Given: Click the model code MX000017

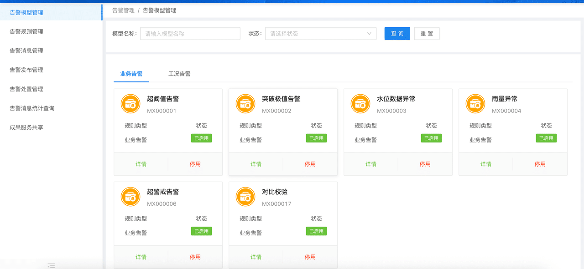Looking at the screenshot, I should [x=276, y=204].
